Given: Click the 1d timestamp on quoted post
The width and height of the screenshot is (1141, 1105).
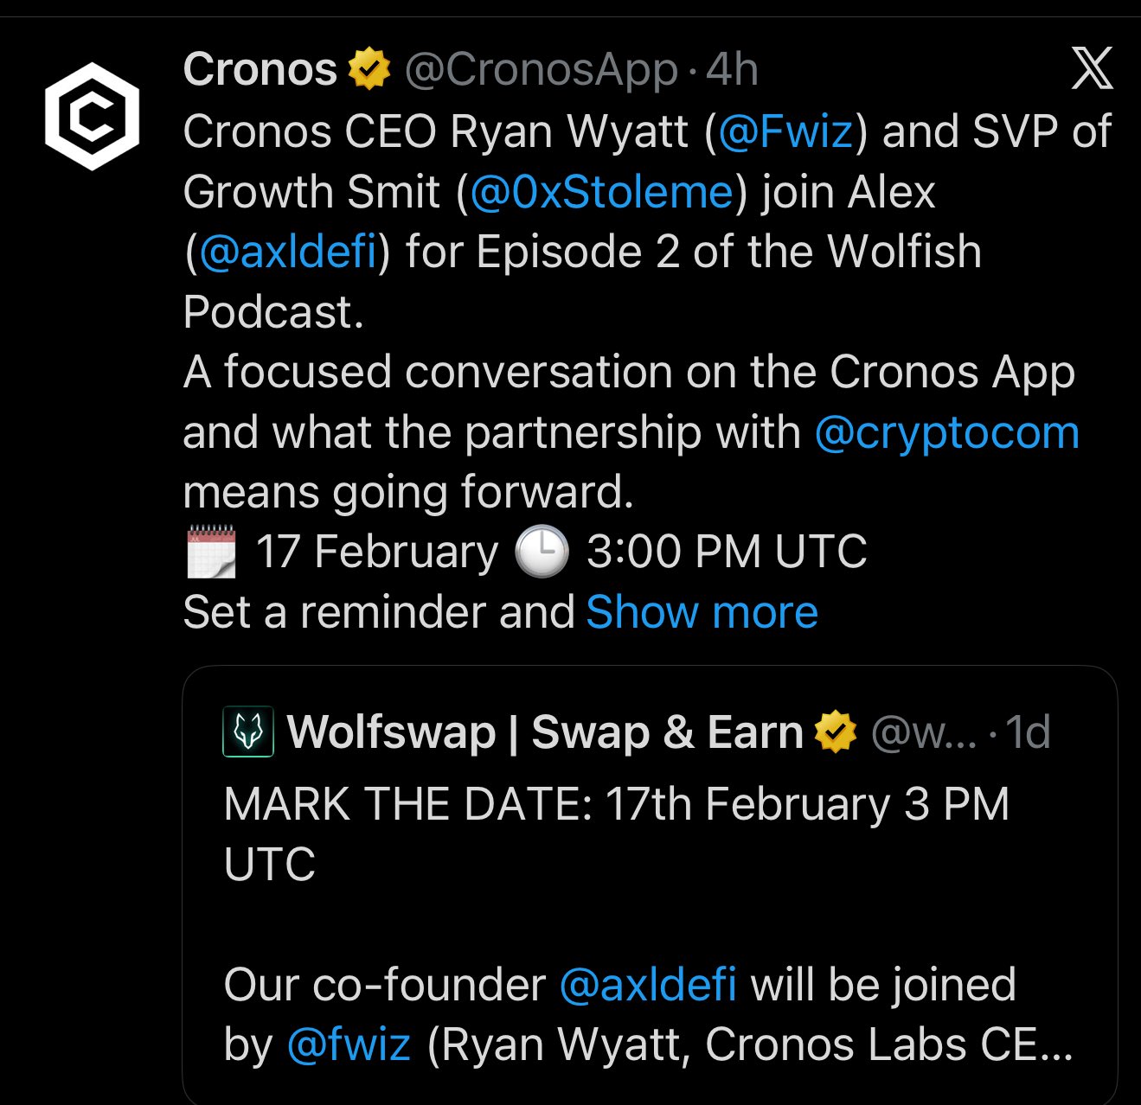Looking at the screenshot, I should [x=1029, y=732].
